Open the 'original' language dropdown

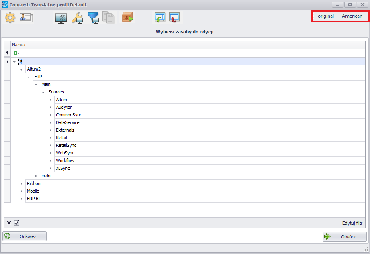pyautogui.click(x=328, y=16)
